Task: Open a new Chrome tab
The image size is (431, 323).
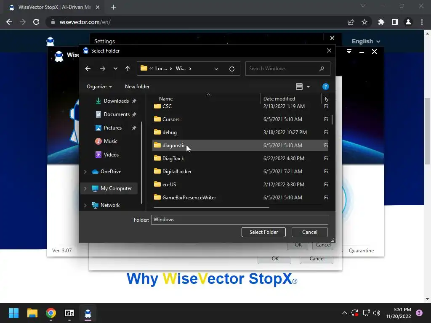Action: pos(114,7)
